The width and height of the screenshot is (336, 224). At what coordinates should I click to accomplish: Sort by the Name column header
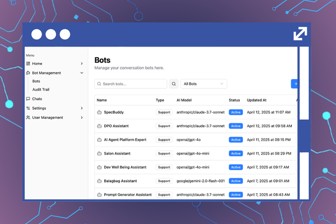tap(101, 100)
